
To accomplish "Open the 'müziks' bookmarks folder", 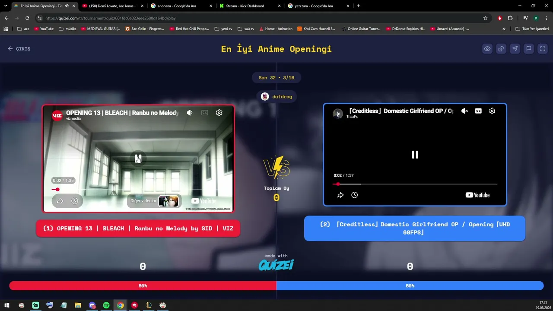I will [67, 29].
